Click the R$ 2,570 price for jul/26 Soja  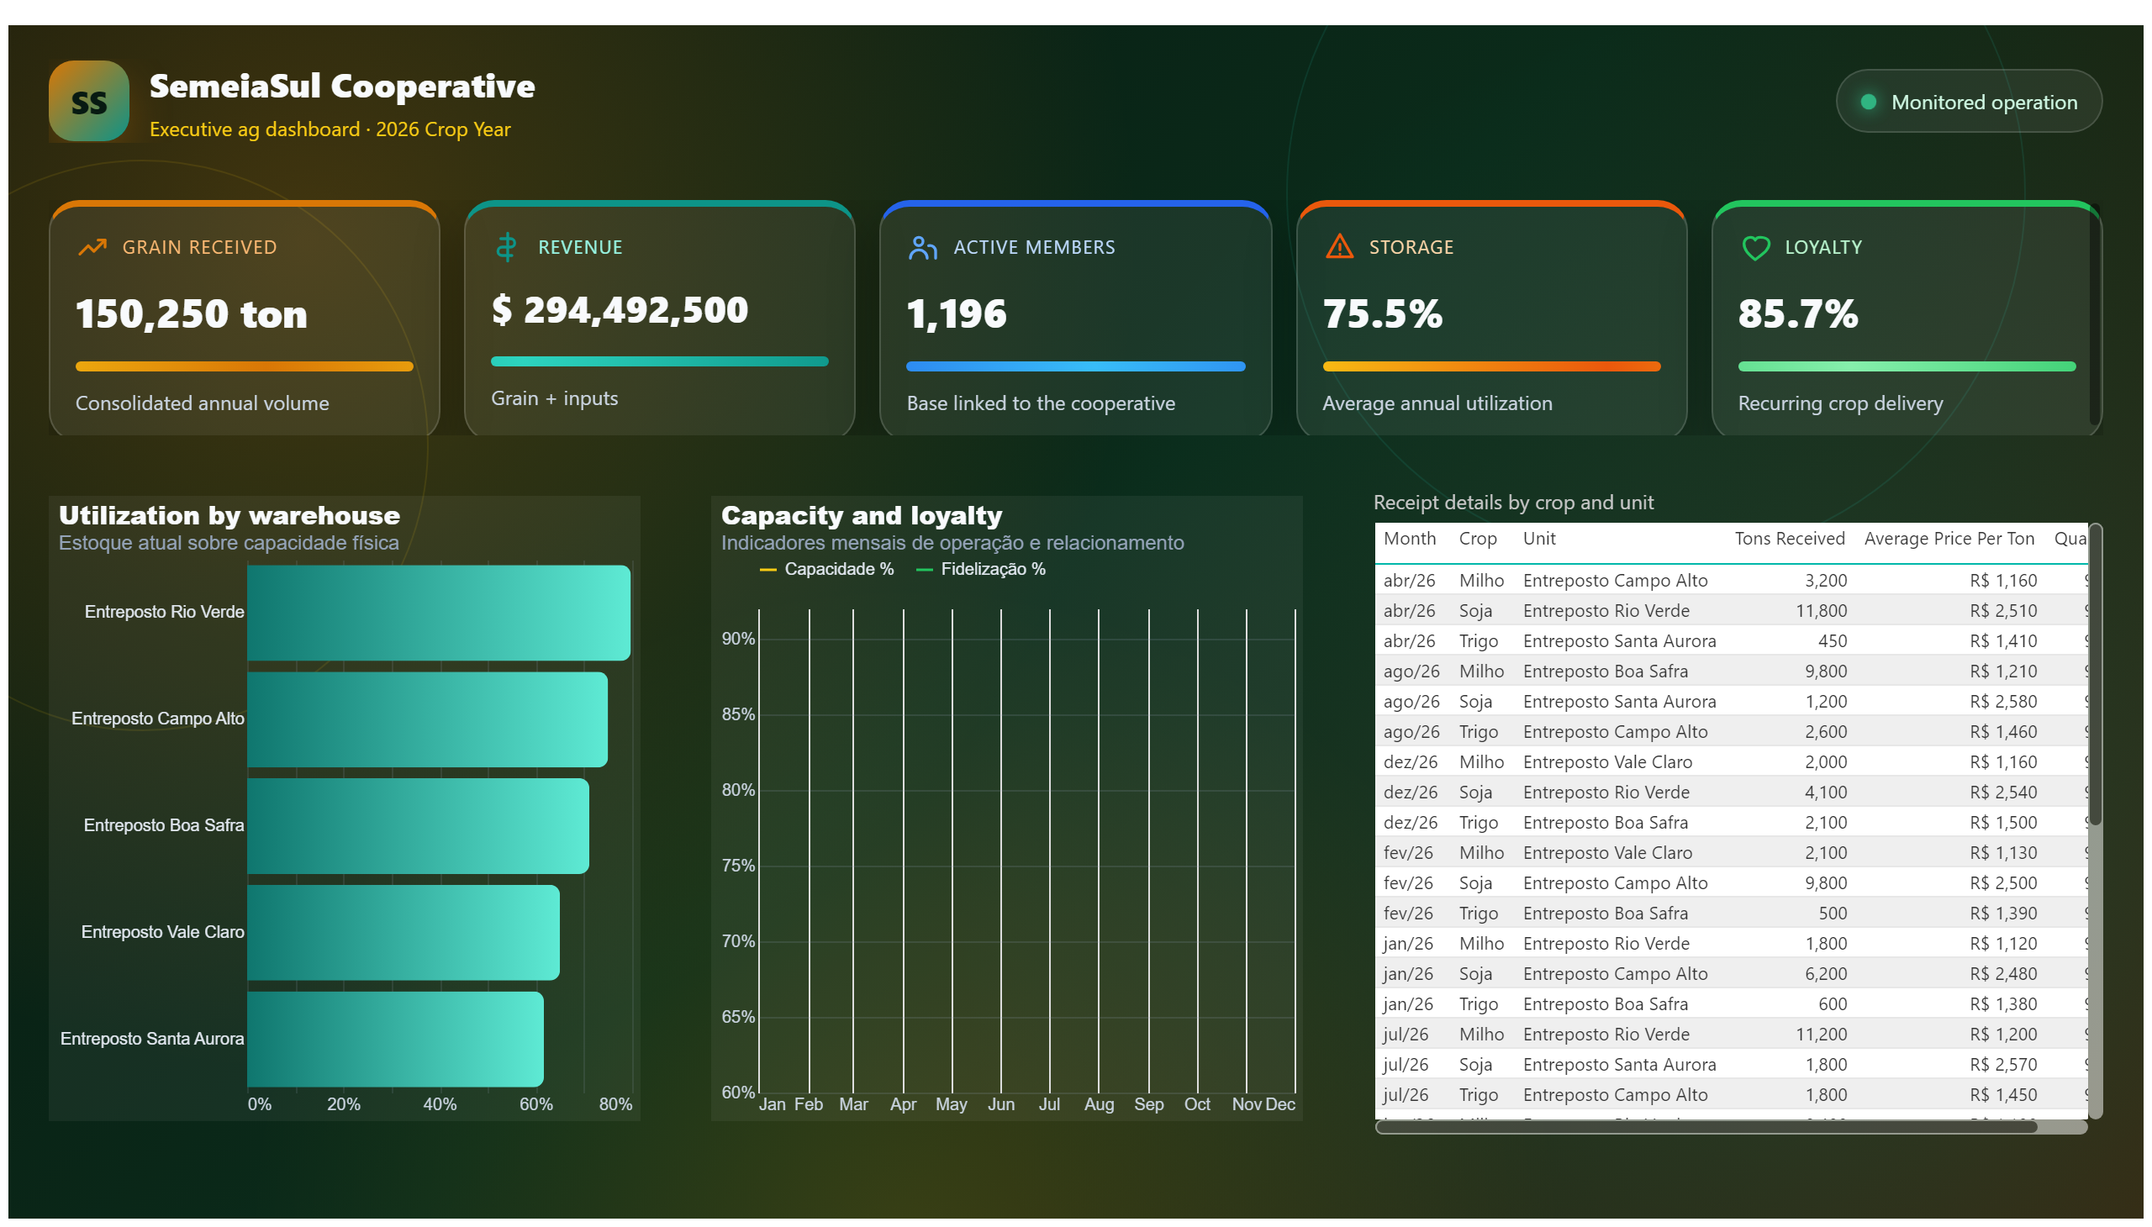2002,1065
